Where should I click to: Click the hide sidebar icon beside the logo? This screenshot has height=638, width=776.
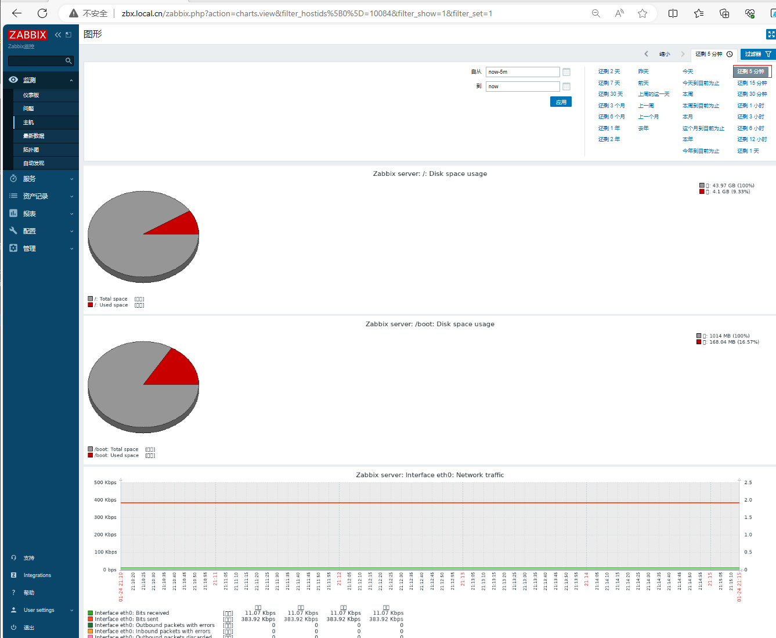pyautogui.click(x=68, y=35)
